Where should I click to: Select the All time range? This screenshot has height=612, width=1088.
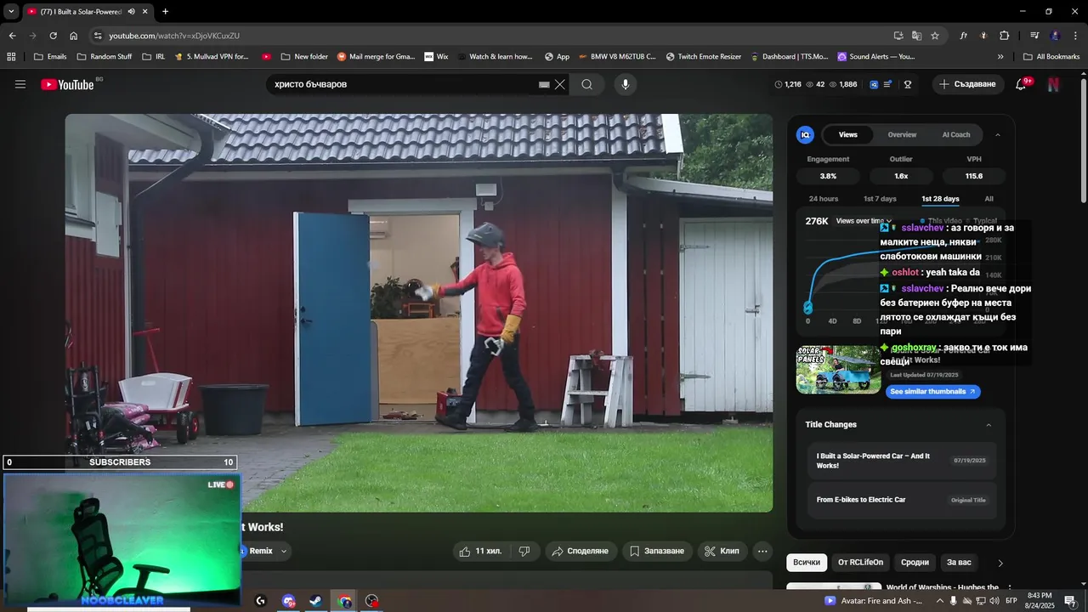[989, 199]
